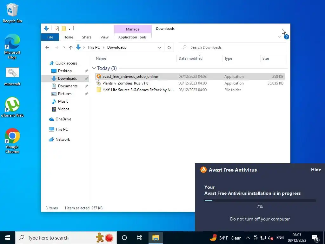325x244 pixels.
Task: Select Network in the navigation pane
Action: tap(63, 139)
